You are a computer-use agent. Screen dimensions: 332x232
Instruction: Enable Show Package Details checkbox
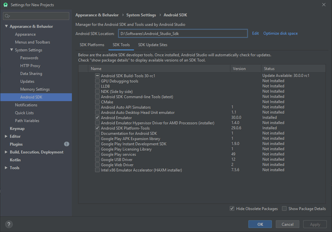(x=284, y=208)
